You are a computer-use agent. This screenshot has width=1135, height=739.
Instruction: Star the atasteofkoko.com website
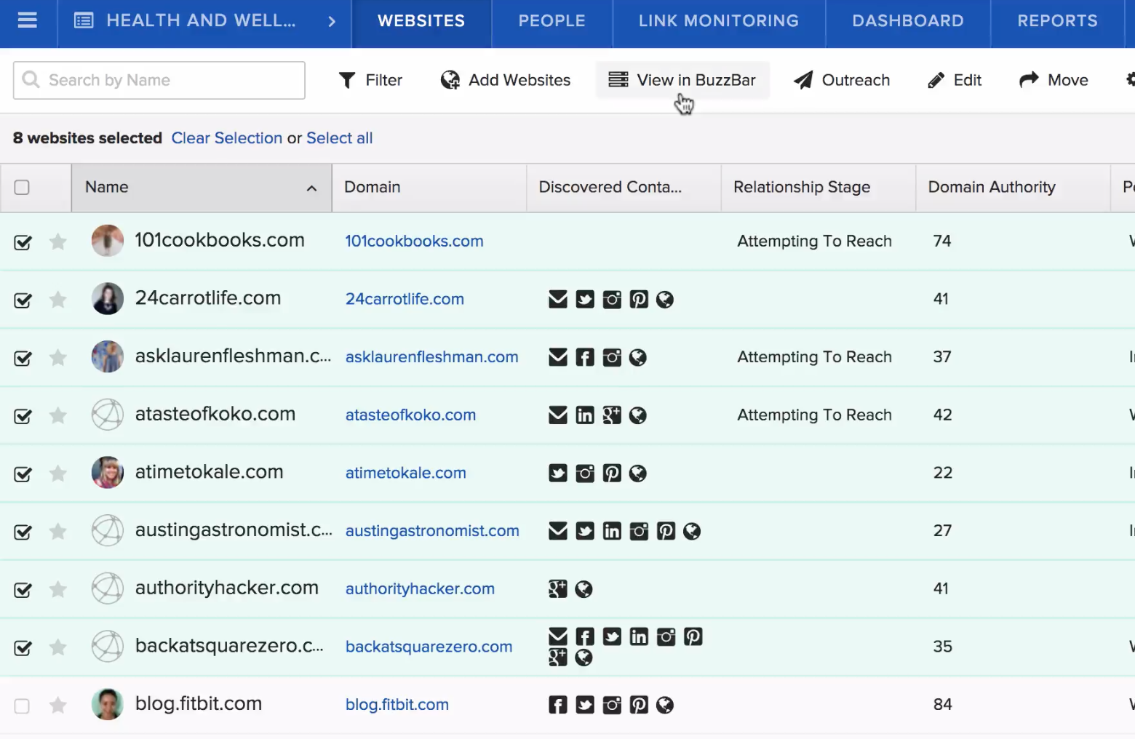click(x=58, y=415)
